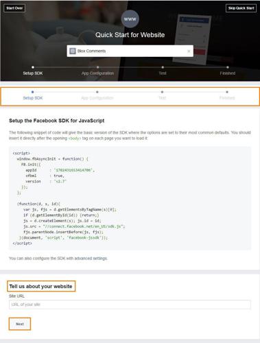Click the window.fbAsyncInit code line
Viewport: 260px width, 343px height.
[53, 158]
